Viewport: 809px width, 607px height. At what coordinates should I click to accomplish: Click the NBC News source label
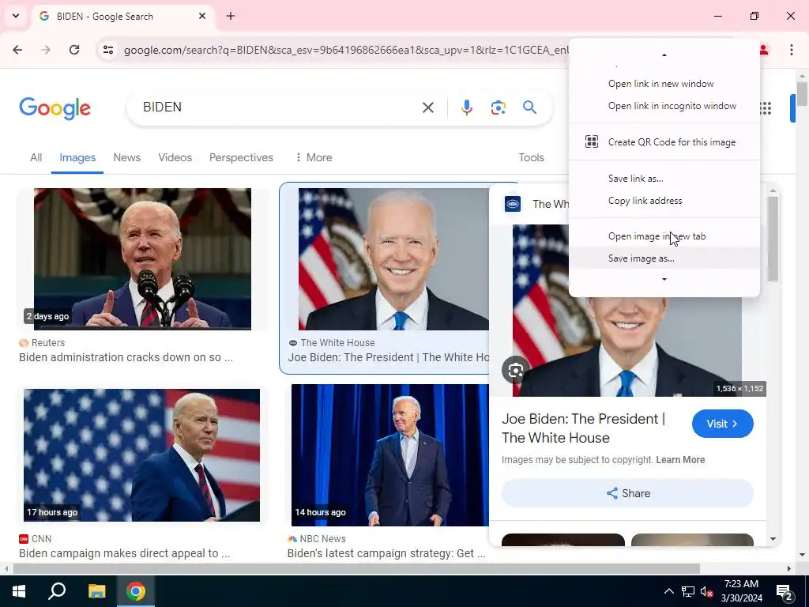(322, 539)
